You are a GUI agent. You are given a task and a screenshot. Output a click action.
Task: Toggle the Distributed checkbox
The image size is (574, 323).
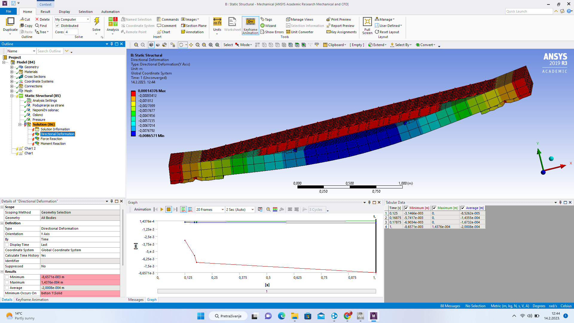(x=57, y=26)
